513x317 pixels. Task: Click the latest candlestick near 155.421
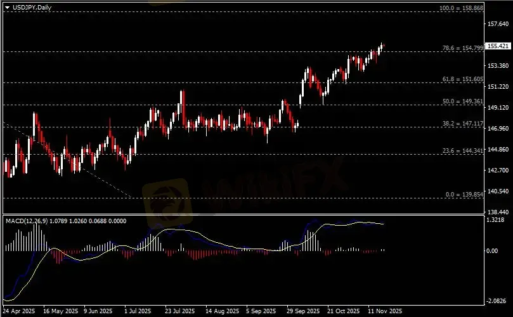click(x=384, y=46)
